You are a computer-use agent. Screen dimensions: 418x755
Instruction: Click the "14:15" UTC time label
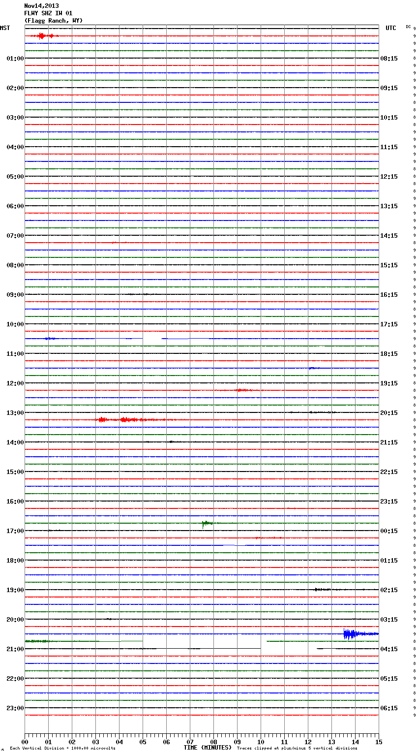click(x=389, y=236)
